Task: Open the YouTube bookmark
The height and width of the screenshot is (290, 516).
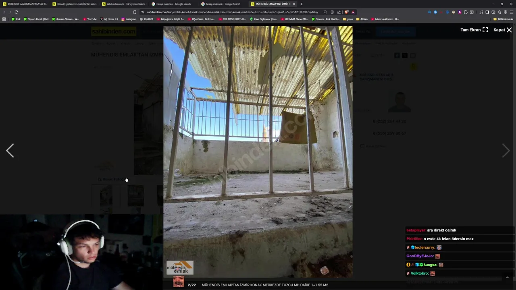Action: coord(90,19)
